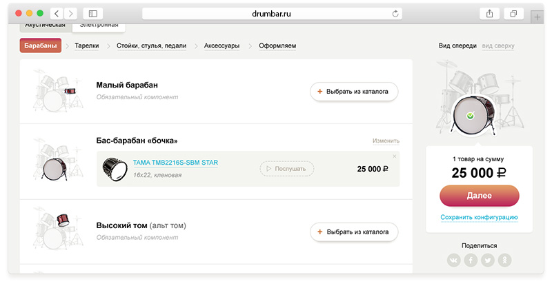
Task: Open the Акустическая tab
Action: coord(46,25)
